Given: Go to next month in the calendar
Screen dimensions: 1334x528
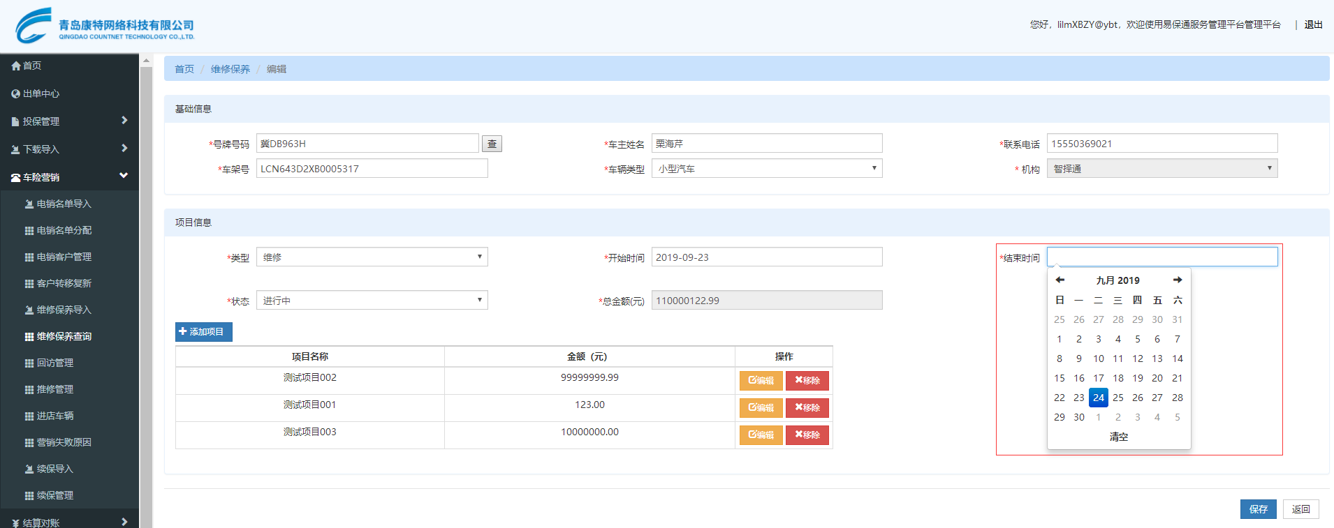Looking at the screenshot, I should pos(1178,280).
